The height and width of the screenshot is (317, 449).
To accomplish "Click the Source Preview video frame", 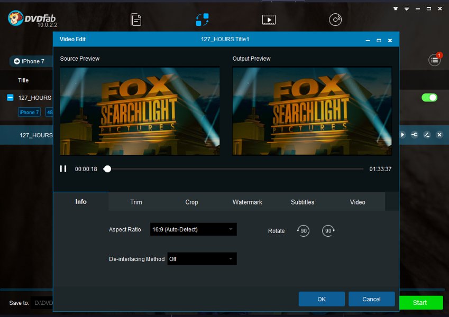I will point(140,111).
